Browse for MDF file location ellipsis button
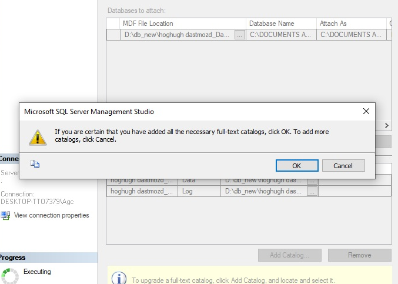Viewport: 398px width, 284px height. pyautogui.click(x=240, y=35)
